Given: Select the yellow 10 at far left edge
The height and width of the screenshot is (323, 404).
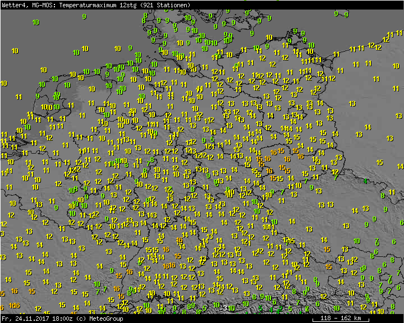Looking at the screenshot, I should tap(4, 84).
